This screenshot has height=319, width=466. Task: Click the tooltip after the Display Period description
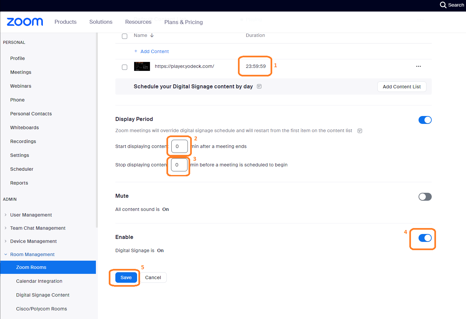[360, 130]
